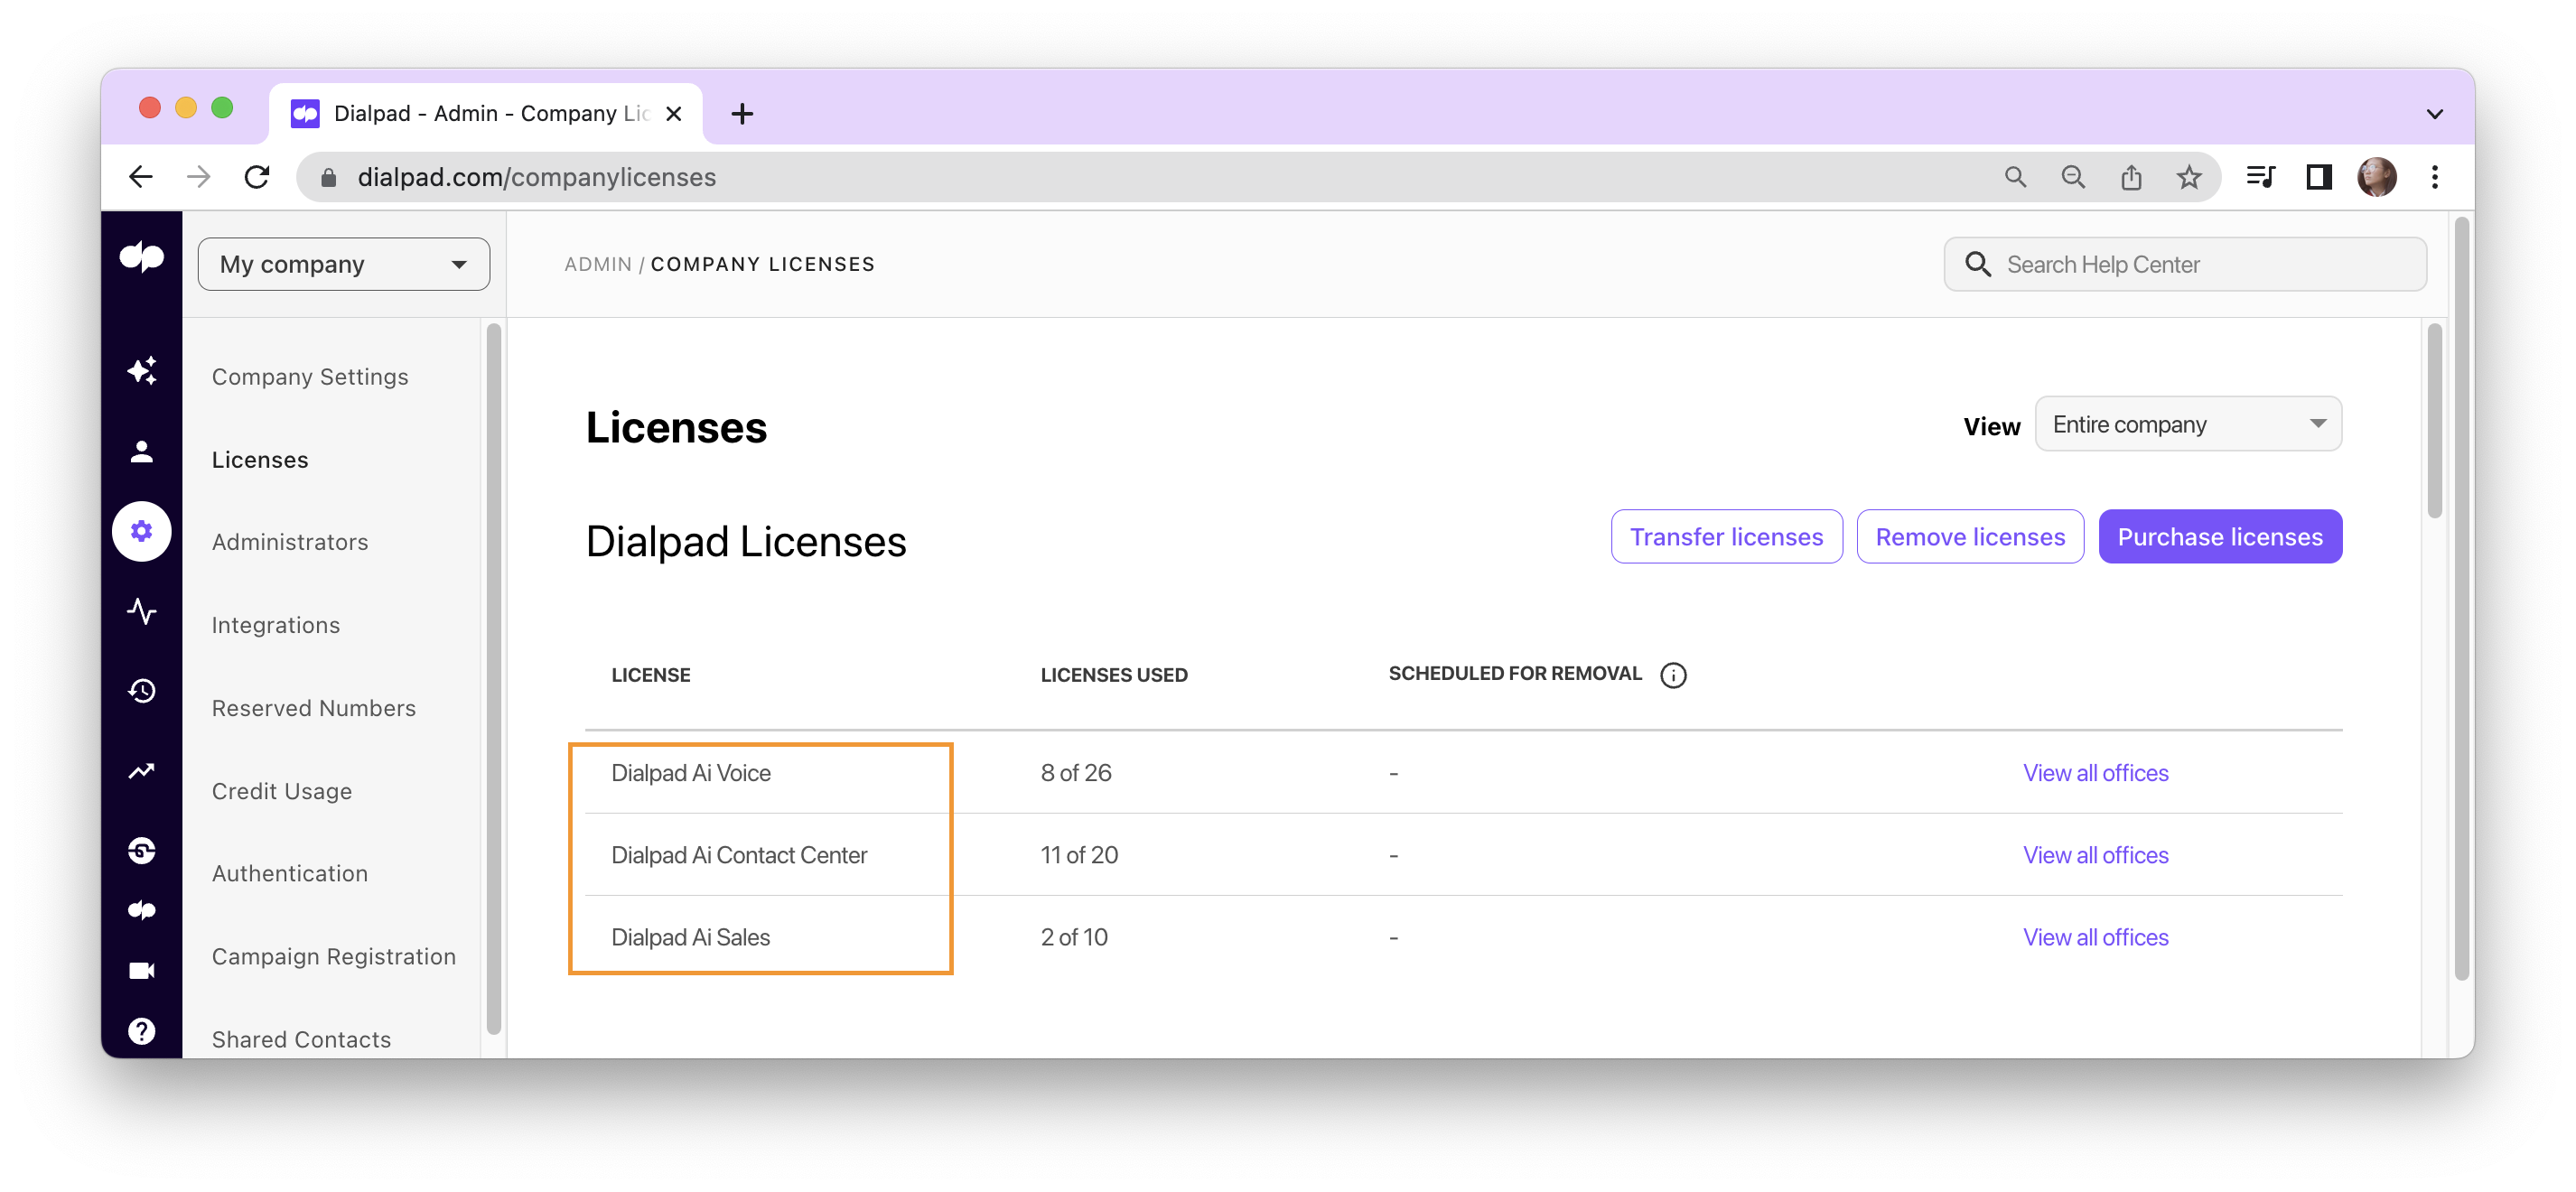The height and width of the screenshot is (1192, 2576).
Task: Open the history clock icon in sidebar
Action: (x=141, y=691)
